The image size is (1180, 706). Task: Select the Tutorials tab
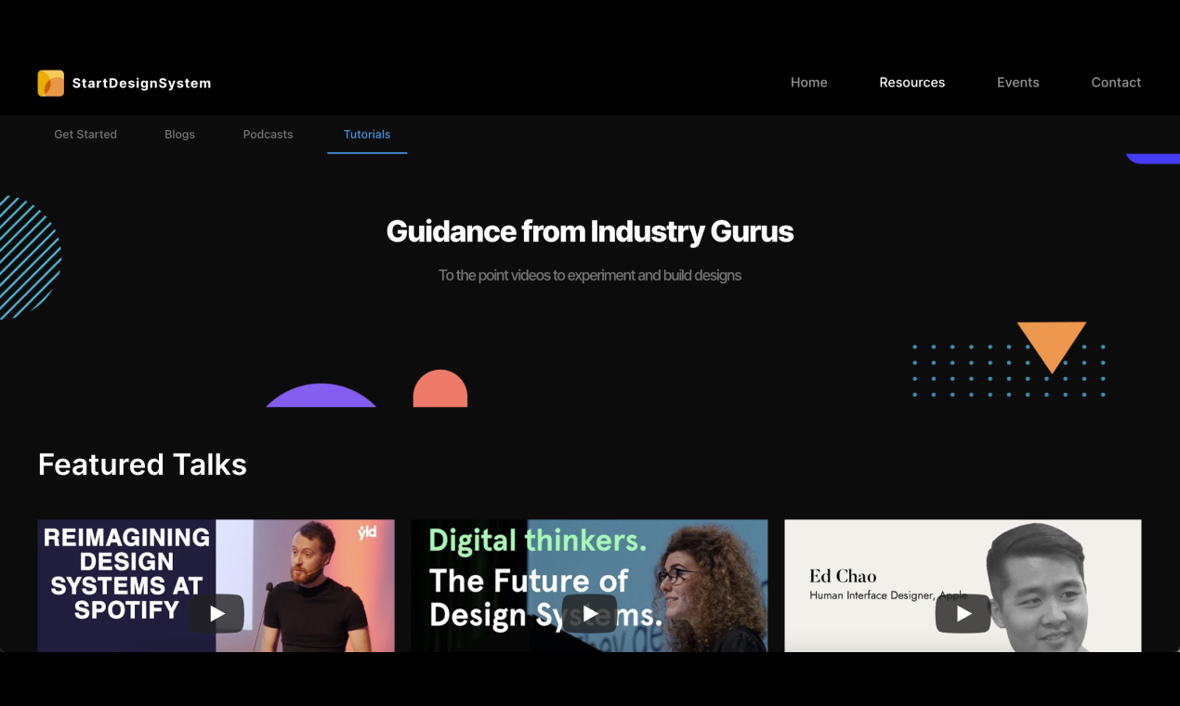(x=367, y=135)
